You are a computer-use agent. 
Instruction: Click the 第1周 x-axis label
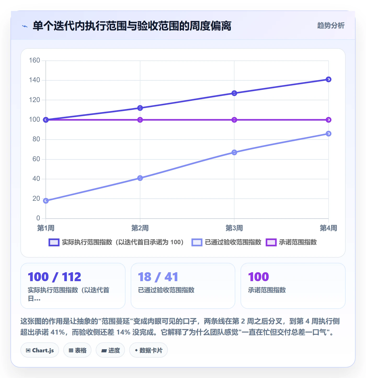pyautogui.click(x=46, y=228)
